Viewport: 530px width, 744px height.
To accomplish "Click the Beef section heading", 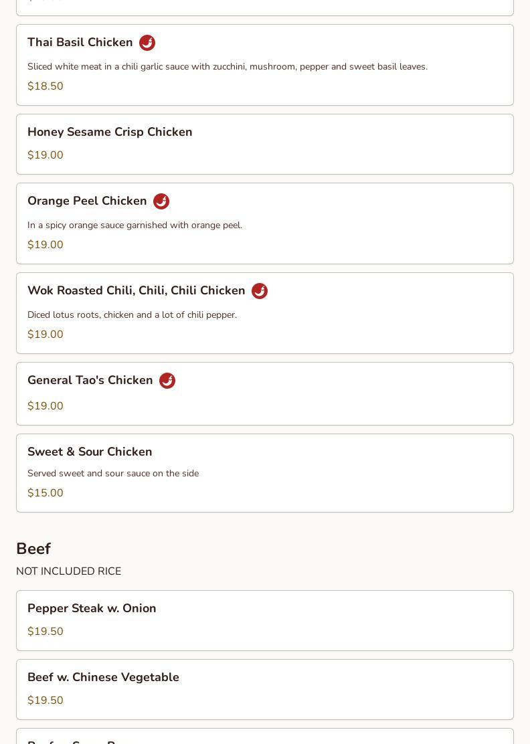I will click(x=33, y=549).
